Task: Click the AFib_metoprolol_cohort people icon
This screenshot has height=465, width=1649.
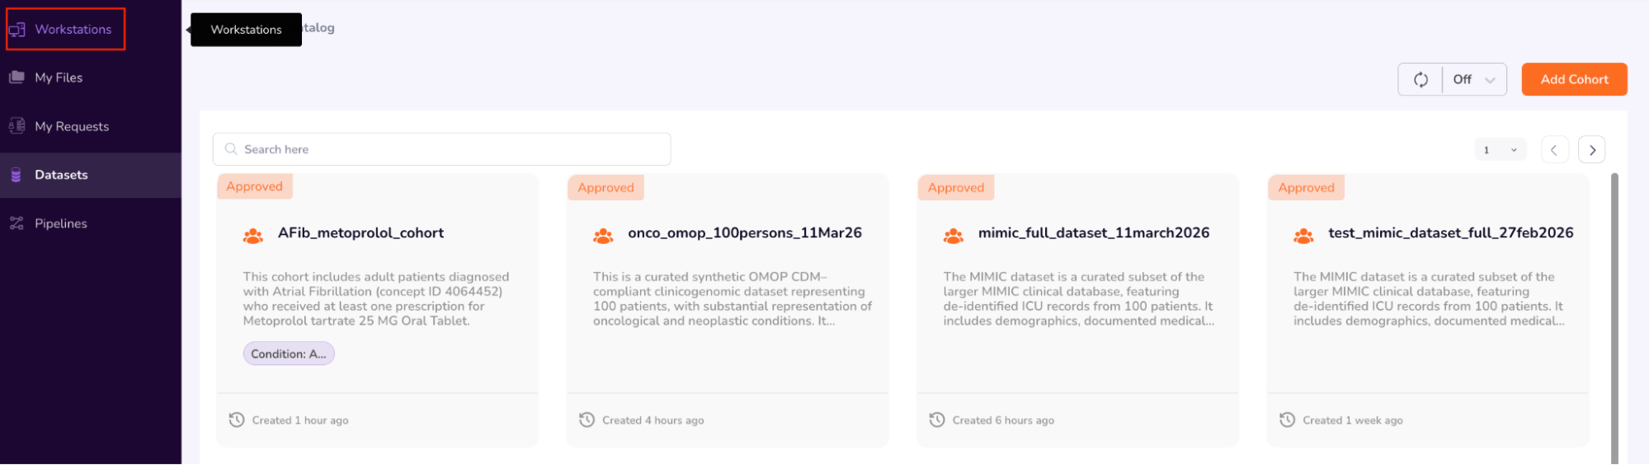Action: [x=253, y=236]
